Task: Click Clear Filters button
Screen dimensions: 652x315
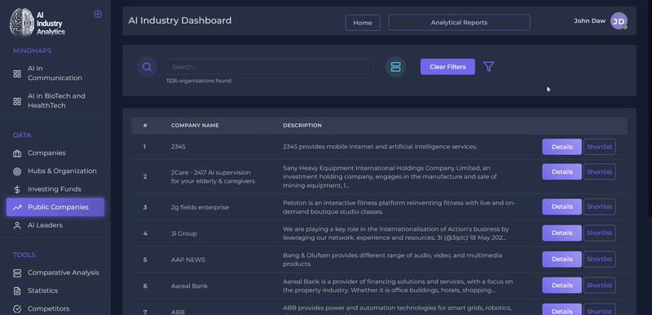Action: point(447,67)
